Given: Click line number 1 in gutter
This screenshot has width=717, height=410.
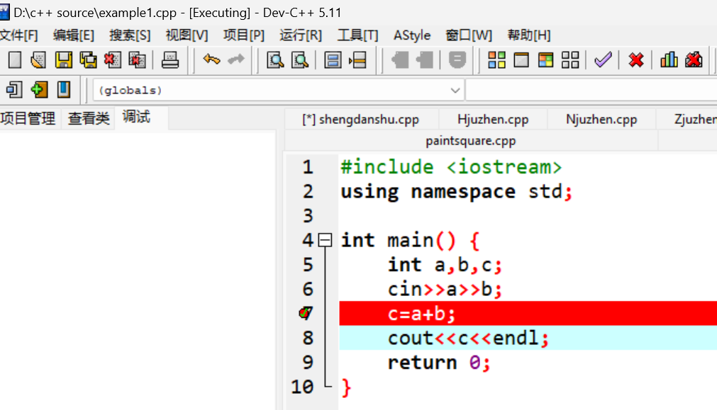Looking at the screenshot, I should [x=308, y=167].
